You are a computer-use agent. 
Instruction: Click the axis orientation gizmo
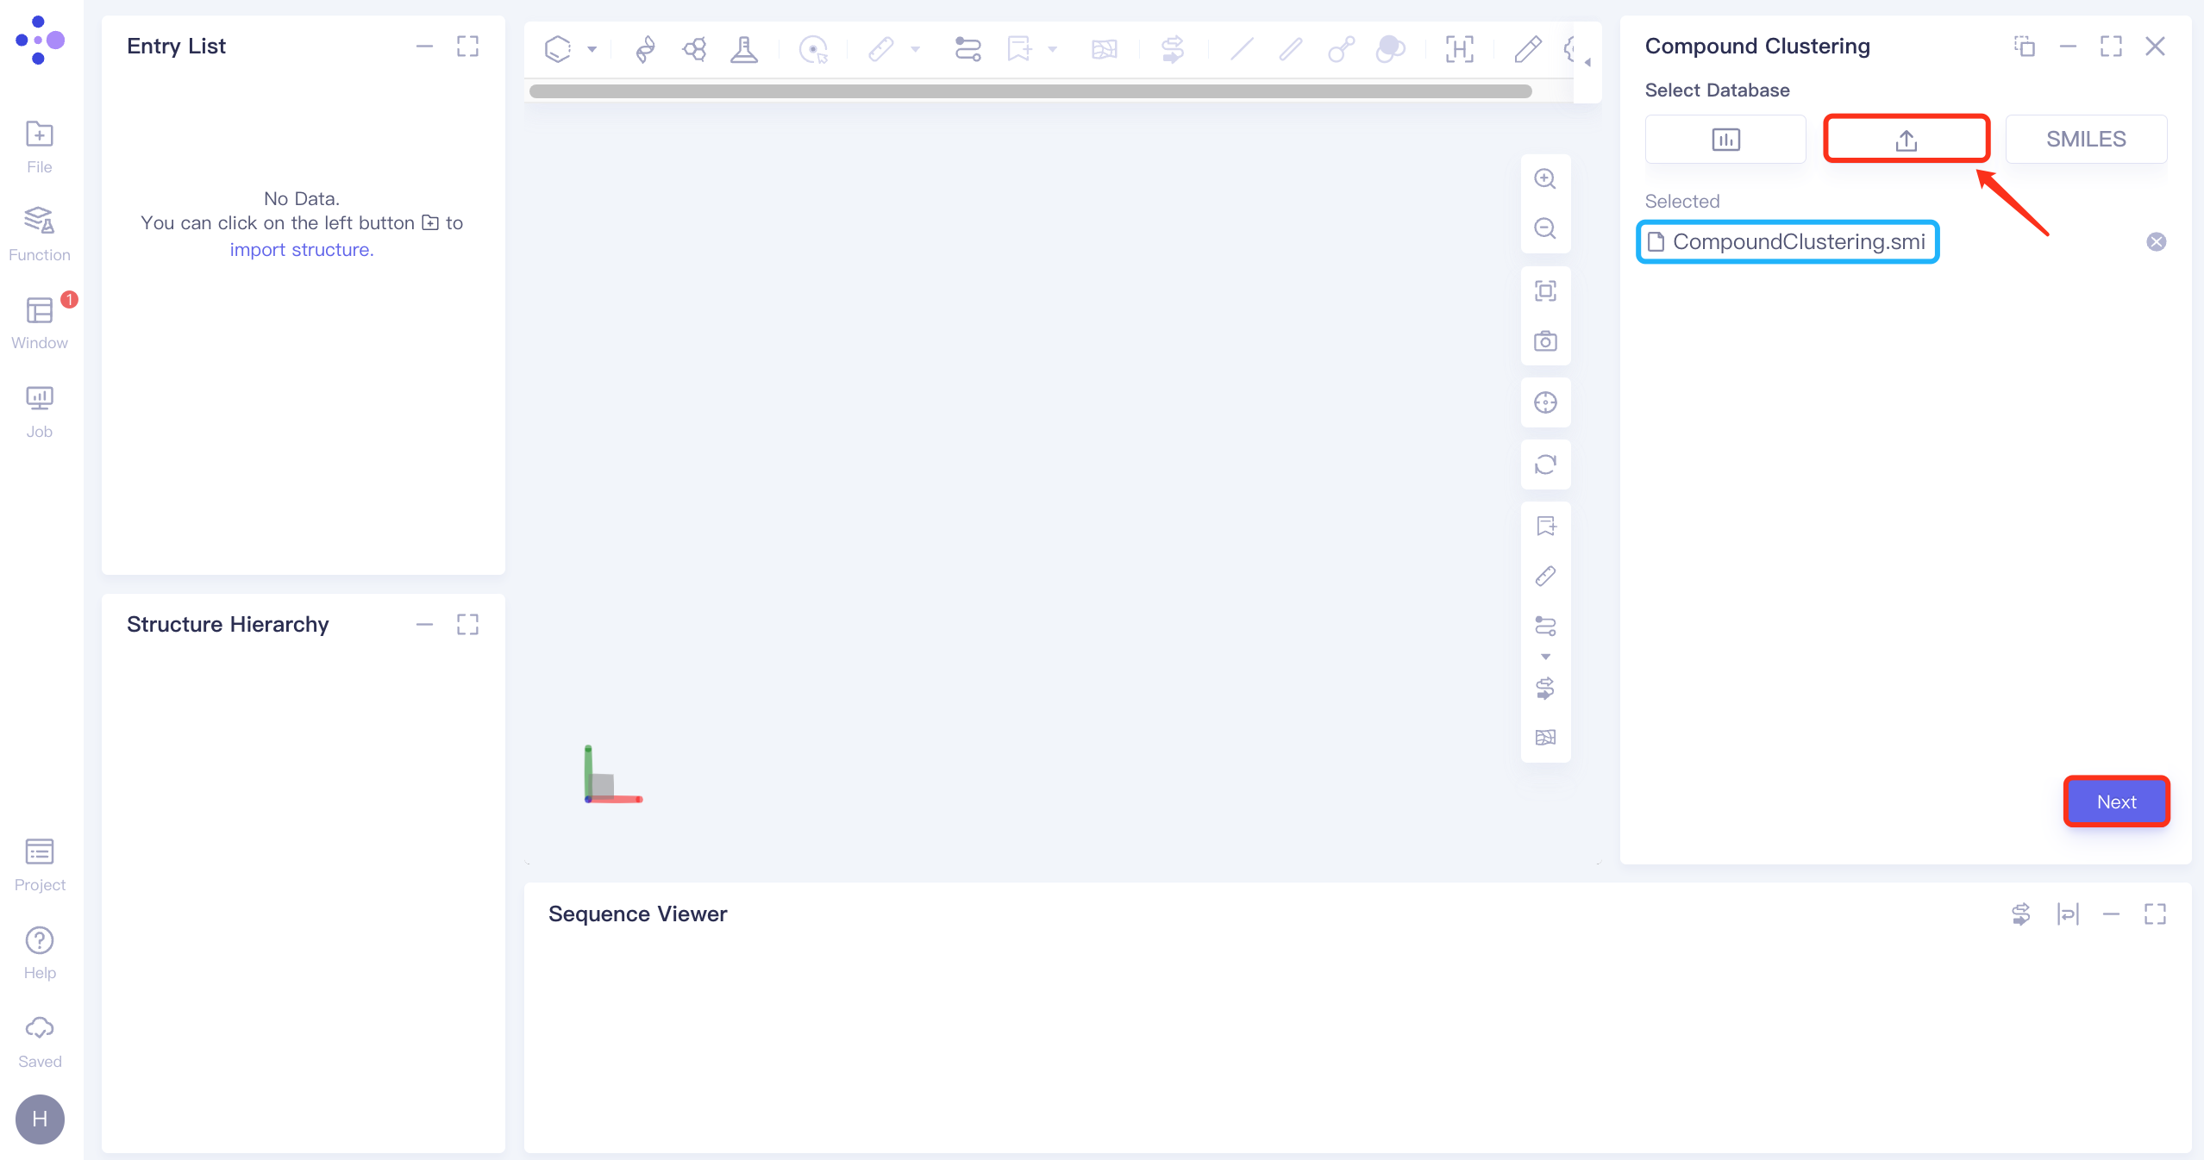[x=612, y=775]
